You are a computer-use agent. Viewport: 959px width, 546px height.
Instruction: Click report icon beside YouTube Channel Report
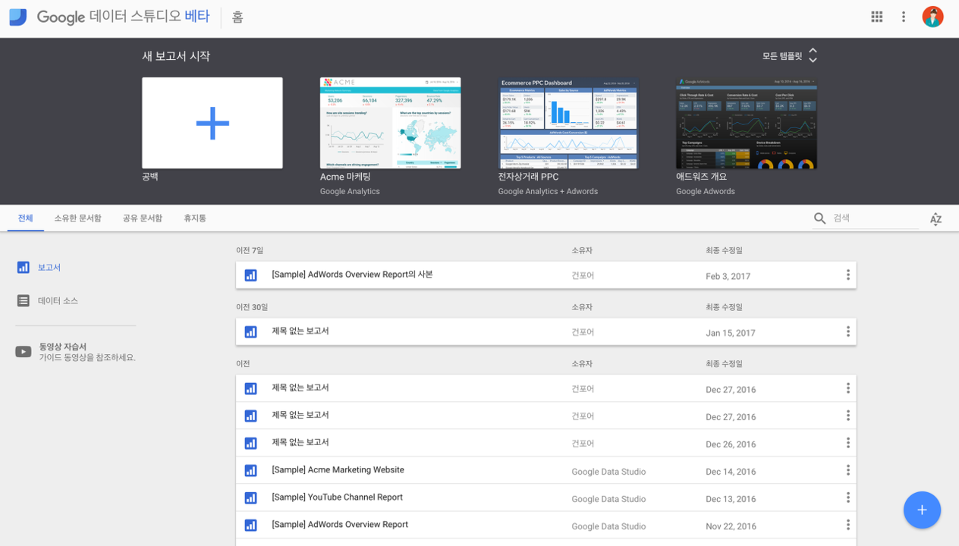(251, 497)
